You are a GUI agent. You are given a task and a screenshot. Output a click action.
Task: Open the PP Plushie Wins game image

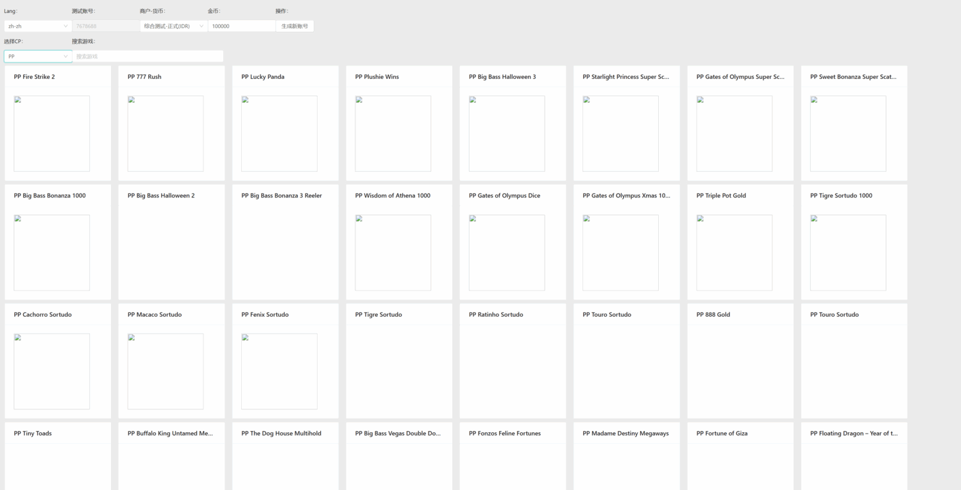click(393, 133)
